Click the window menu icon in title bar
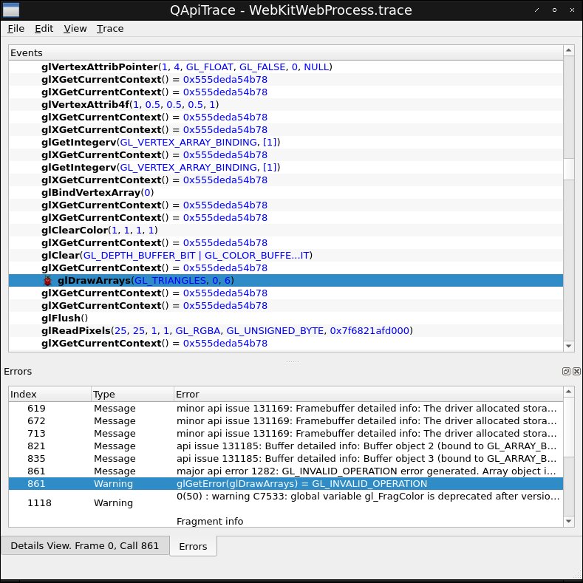Viewport: 583px width, 583px height. tap(11, 10)
